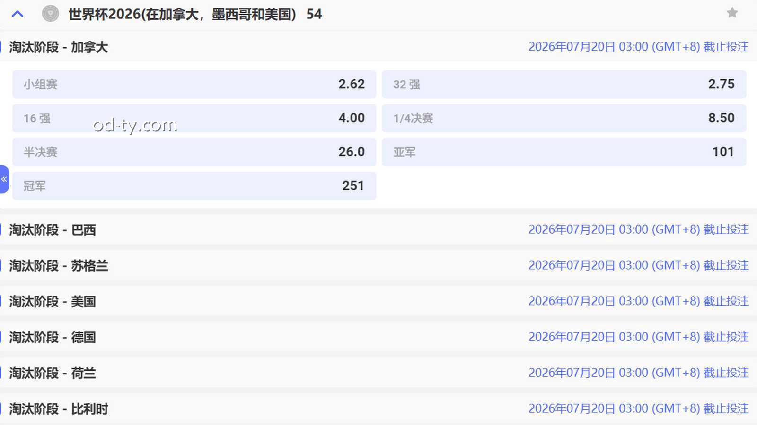Expand the 淘汰阶段 - 荷兰 market
Image resolution: width=757 pixels, height=425 pixels.
pos(53,374)
